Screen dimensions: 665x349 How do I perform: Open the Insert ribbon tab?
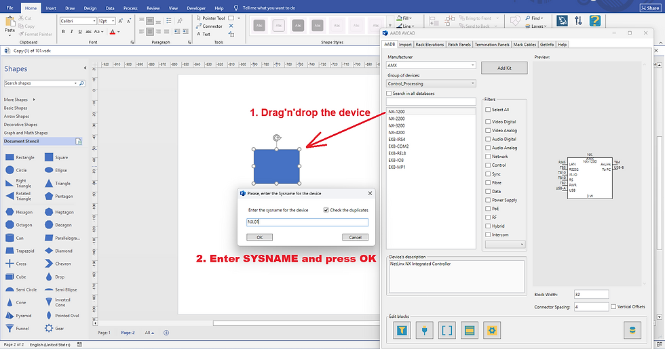(51, 8)
